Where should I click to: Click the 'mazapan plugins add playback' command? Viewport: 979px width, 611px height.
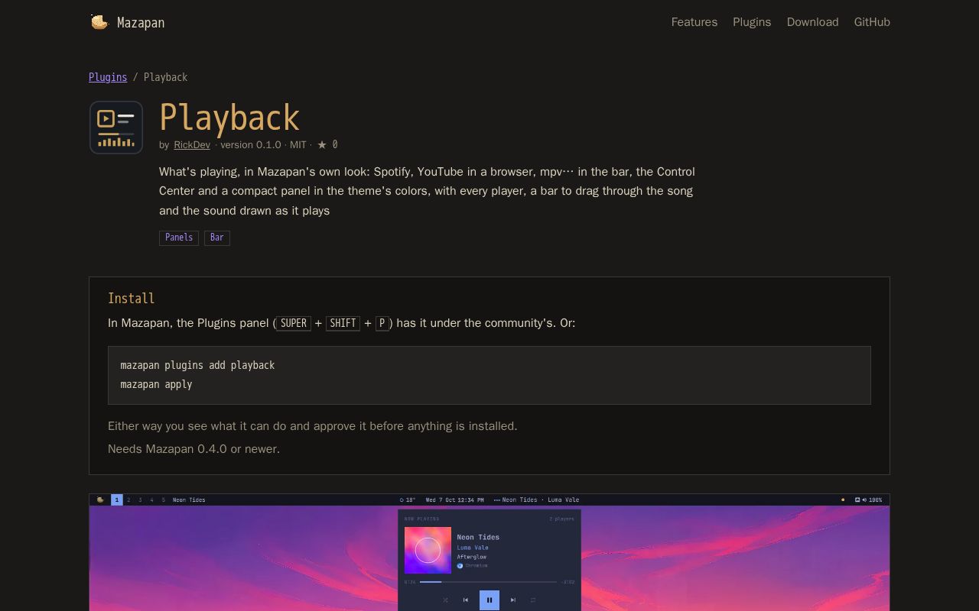[x=197, y=365]
